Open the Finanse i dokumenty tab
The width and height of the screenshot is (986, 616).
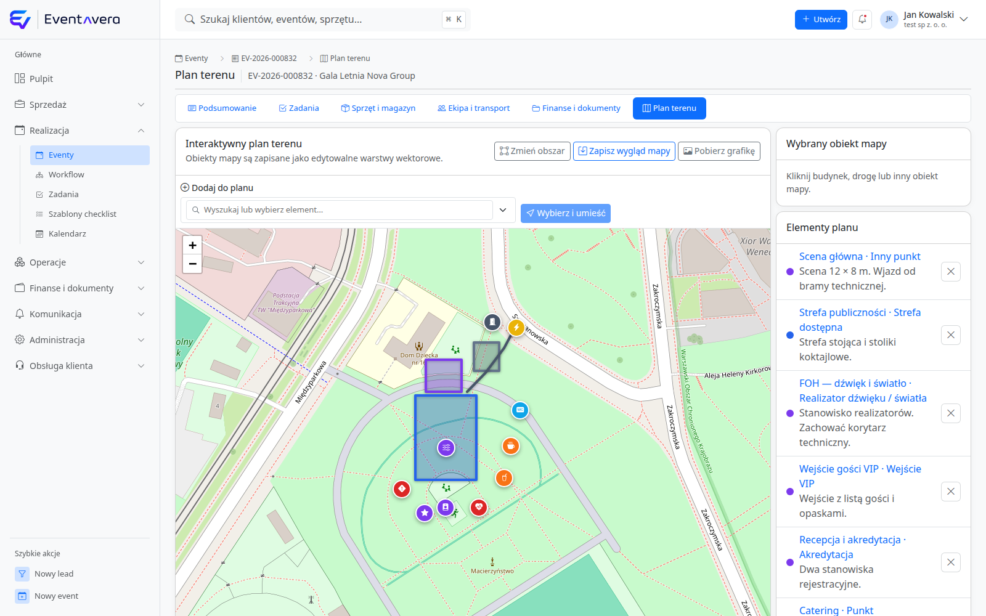point(576,108)
